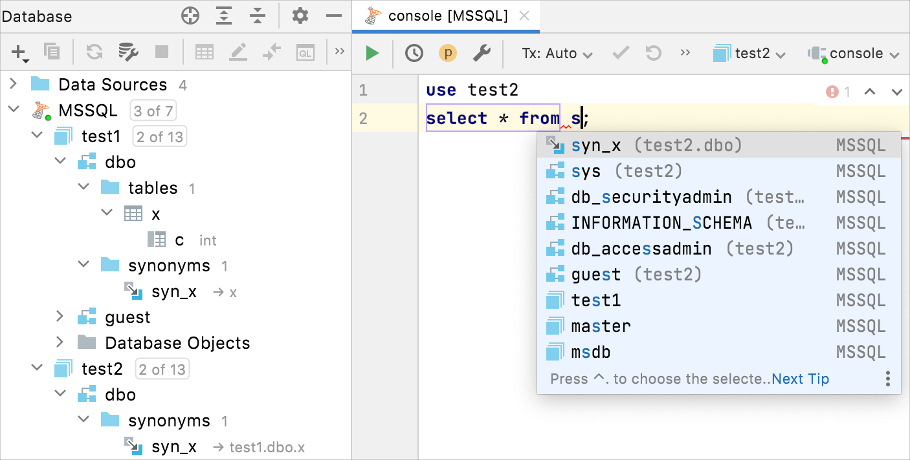Click the Jump to Data Source target icon

point(190,16)
